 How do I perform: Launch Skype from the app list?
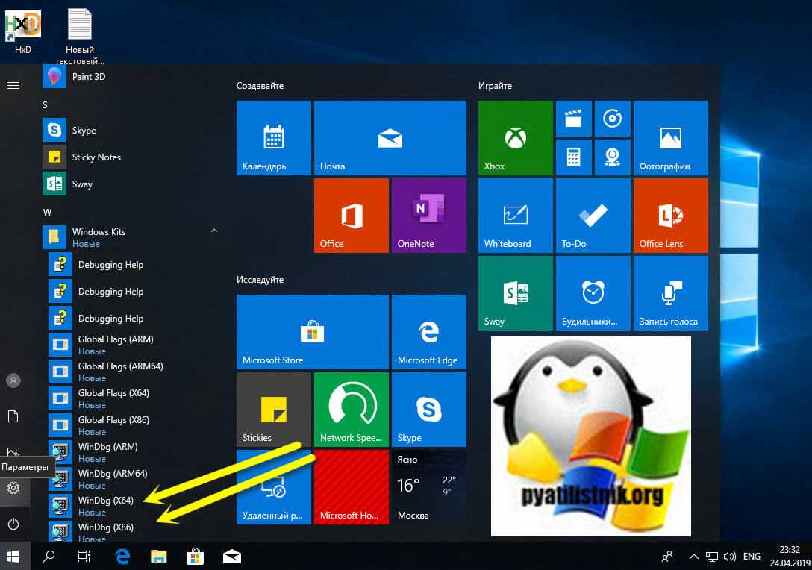tap(84, 131)
